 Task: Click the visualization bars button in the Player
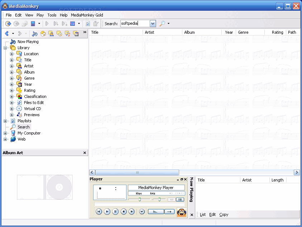pos(156,212)
